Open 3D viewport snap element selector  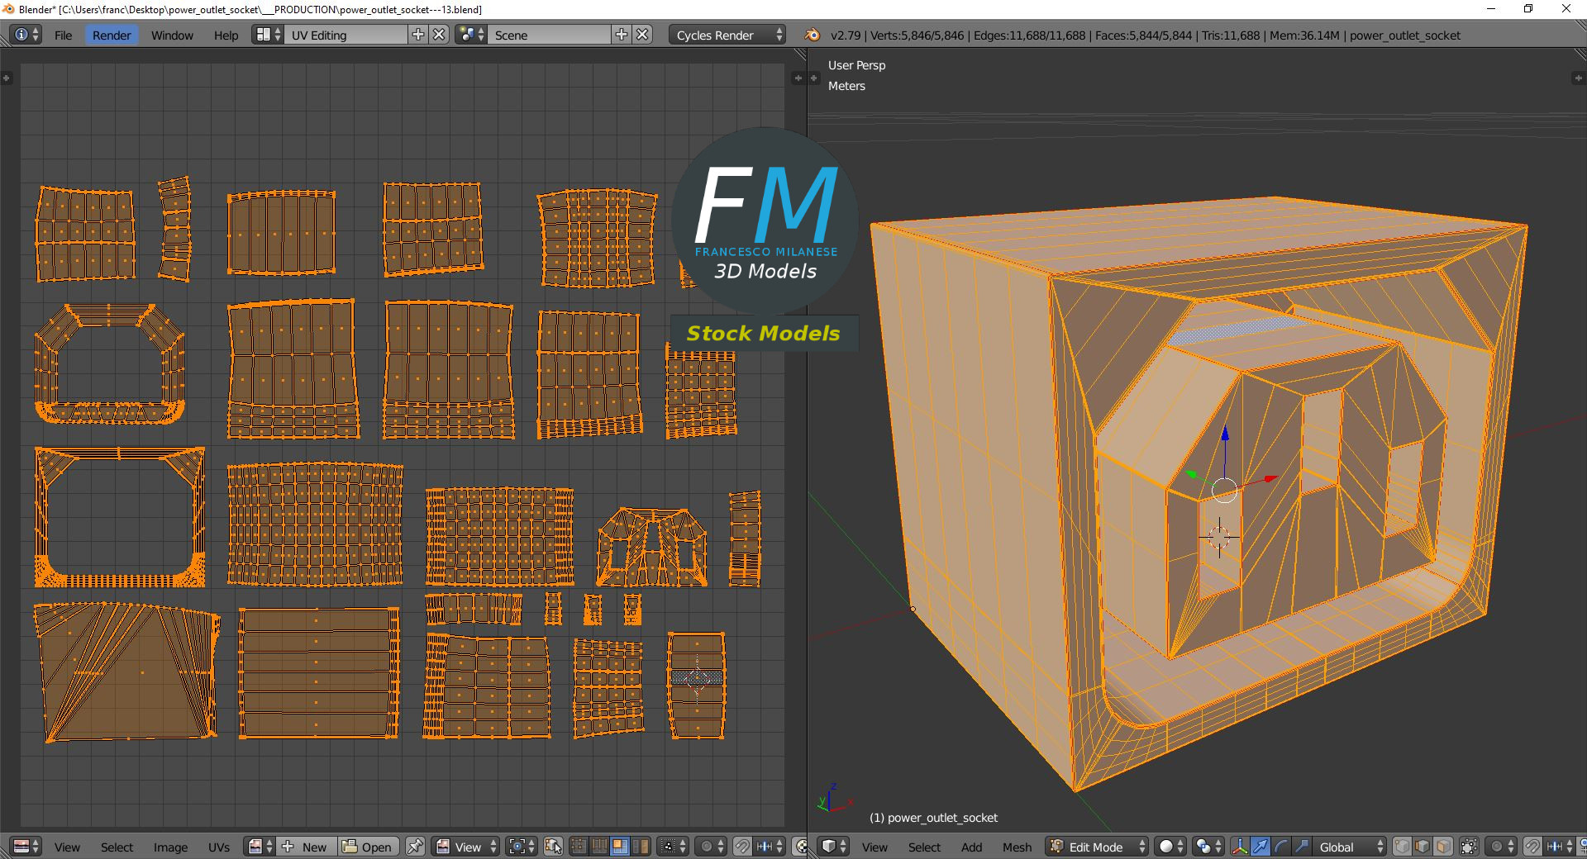click(x=1561, y=847)
